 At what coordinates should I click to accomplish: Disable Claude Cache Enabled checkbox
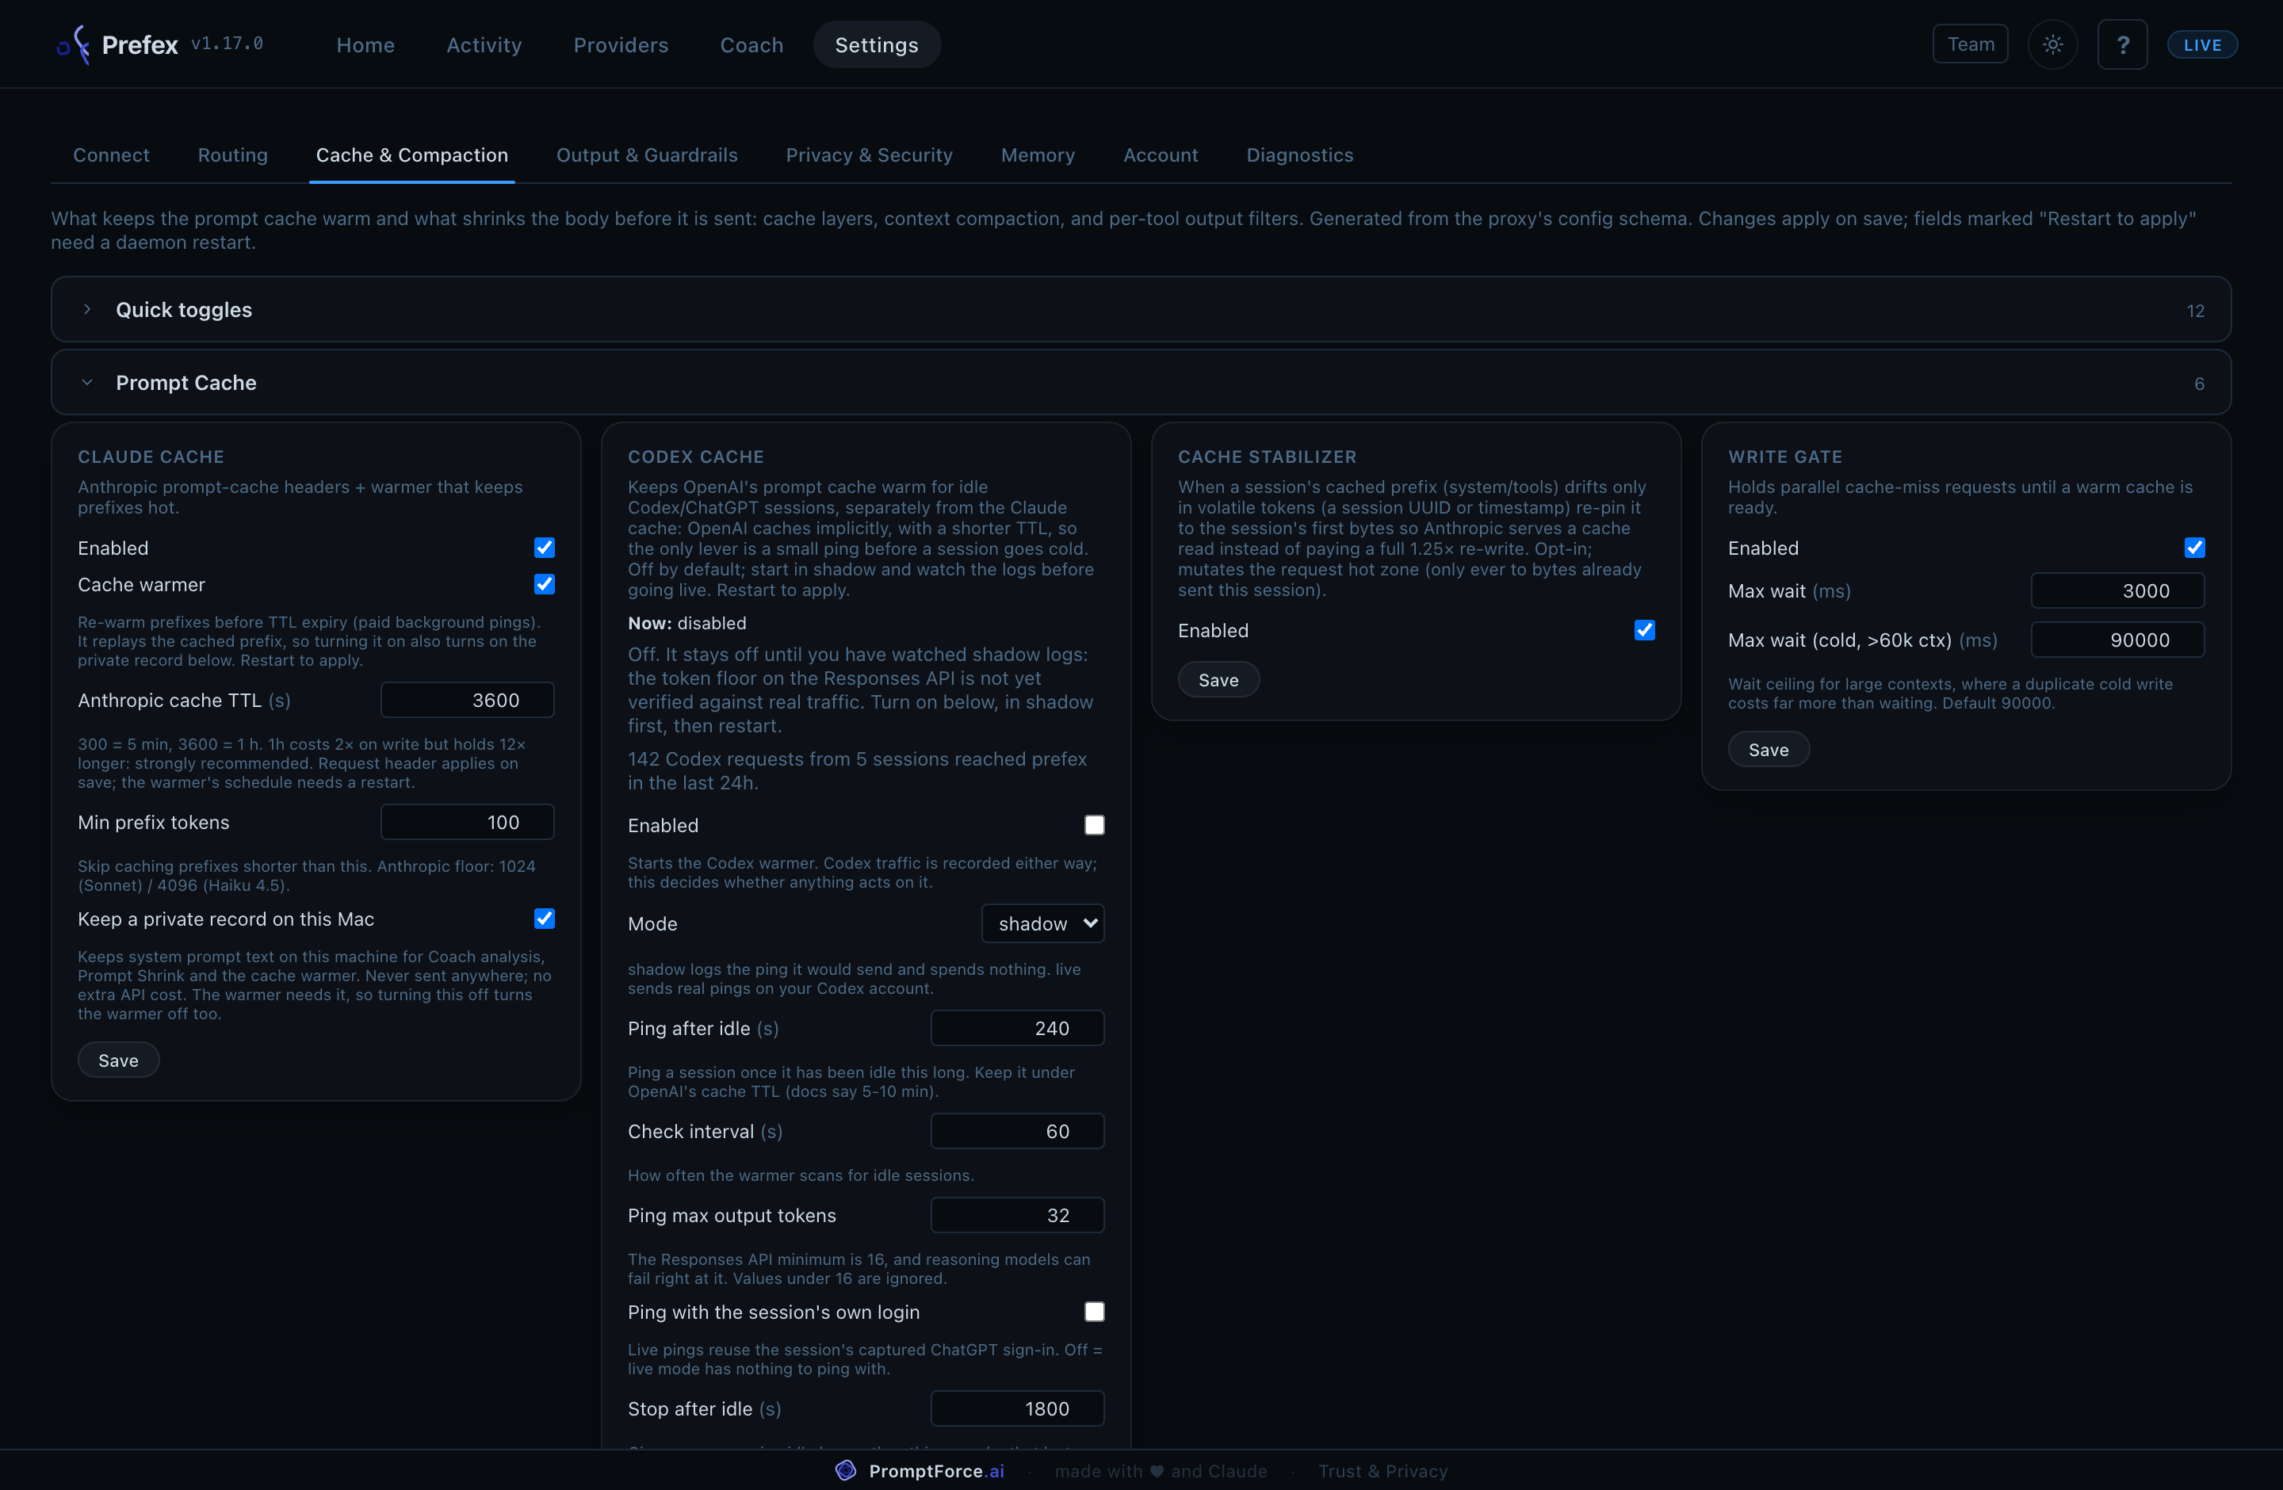(544, 548)
